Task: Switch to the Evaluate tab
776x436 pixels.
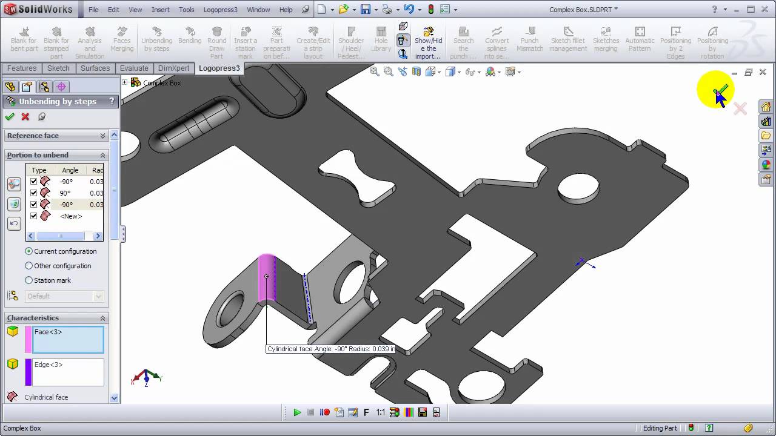Action: coord(134,68)
